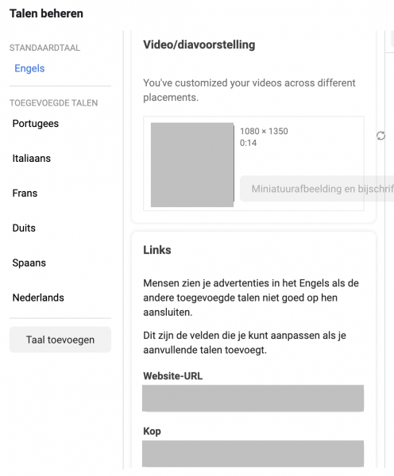Click the Video/diavoorstelling section heading

point(199,44)
